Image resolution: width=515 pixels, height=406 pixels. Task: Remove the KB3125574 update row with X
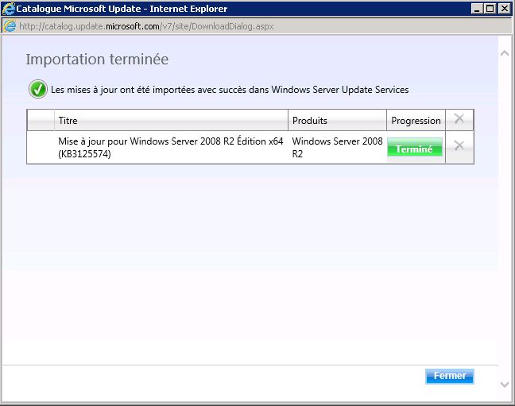tap(459, 145)
